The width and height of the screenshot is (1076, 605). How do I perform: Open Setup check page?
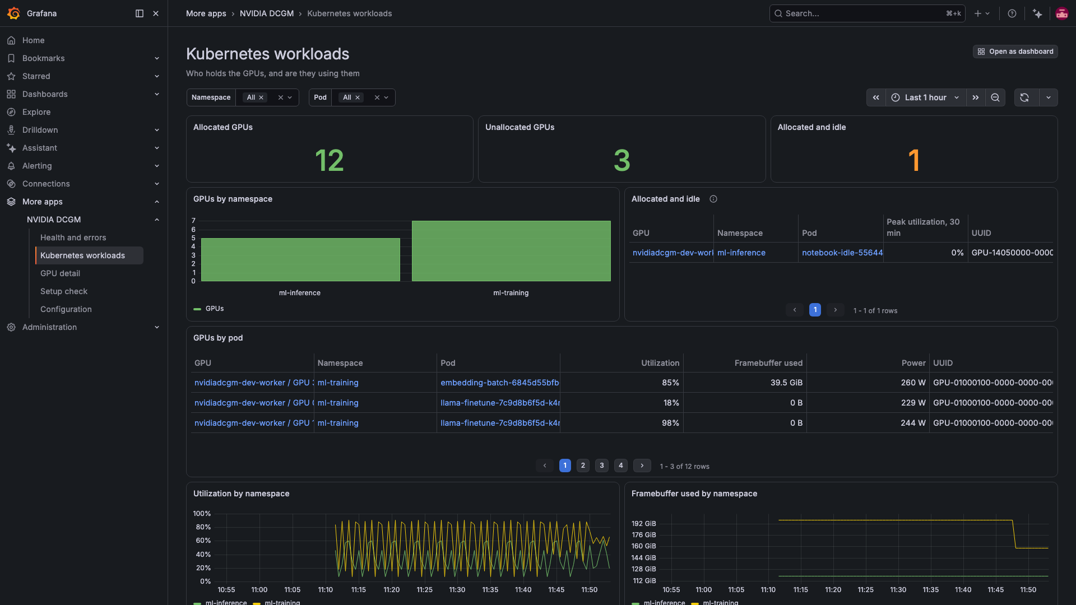point(64,291)
